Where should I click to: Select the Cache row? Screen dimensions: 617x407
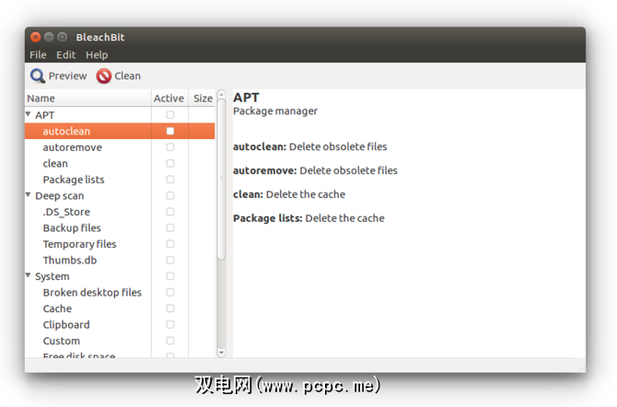(x=120, y=308)
